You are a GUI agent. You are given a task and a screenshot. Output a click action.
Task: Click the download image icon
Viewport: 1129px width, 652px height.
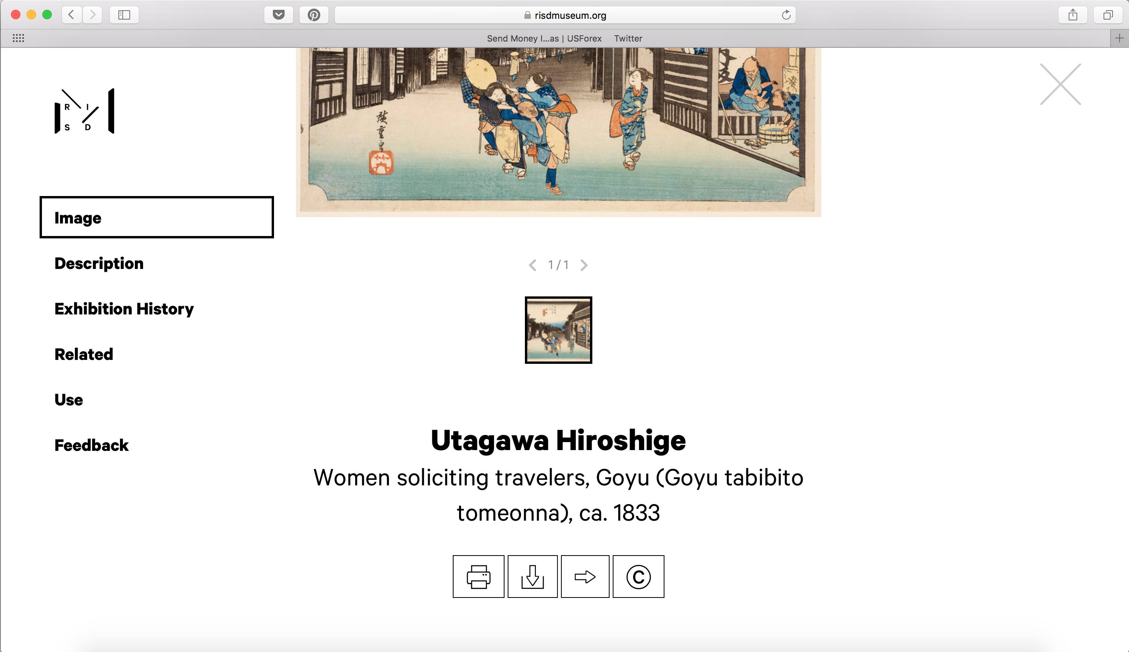[x=532, y=576]
